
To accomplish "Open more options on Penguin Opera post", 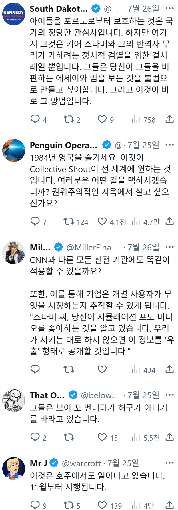I will [x=169, y=145].
